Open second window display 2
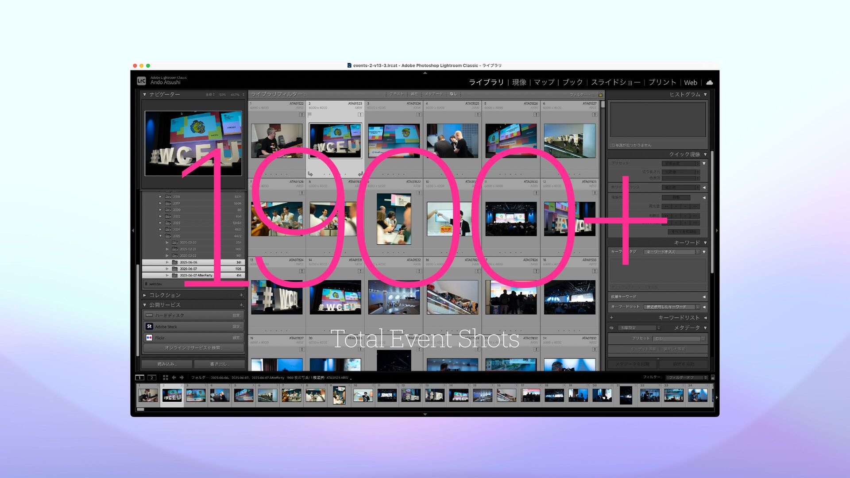This screenshot has height=478, width=850. tap(152, 378)
